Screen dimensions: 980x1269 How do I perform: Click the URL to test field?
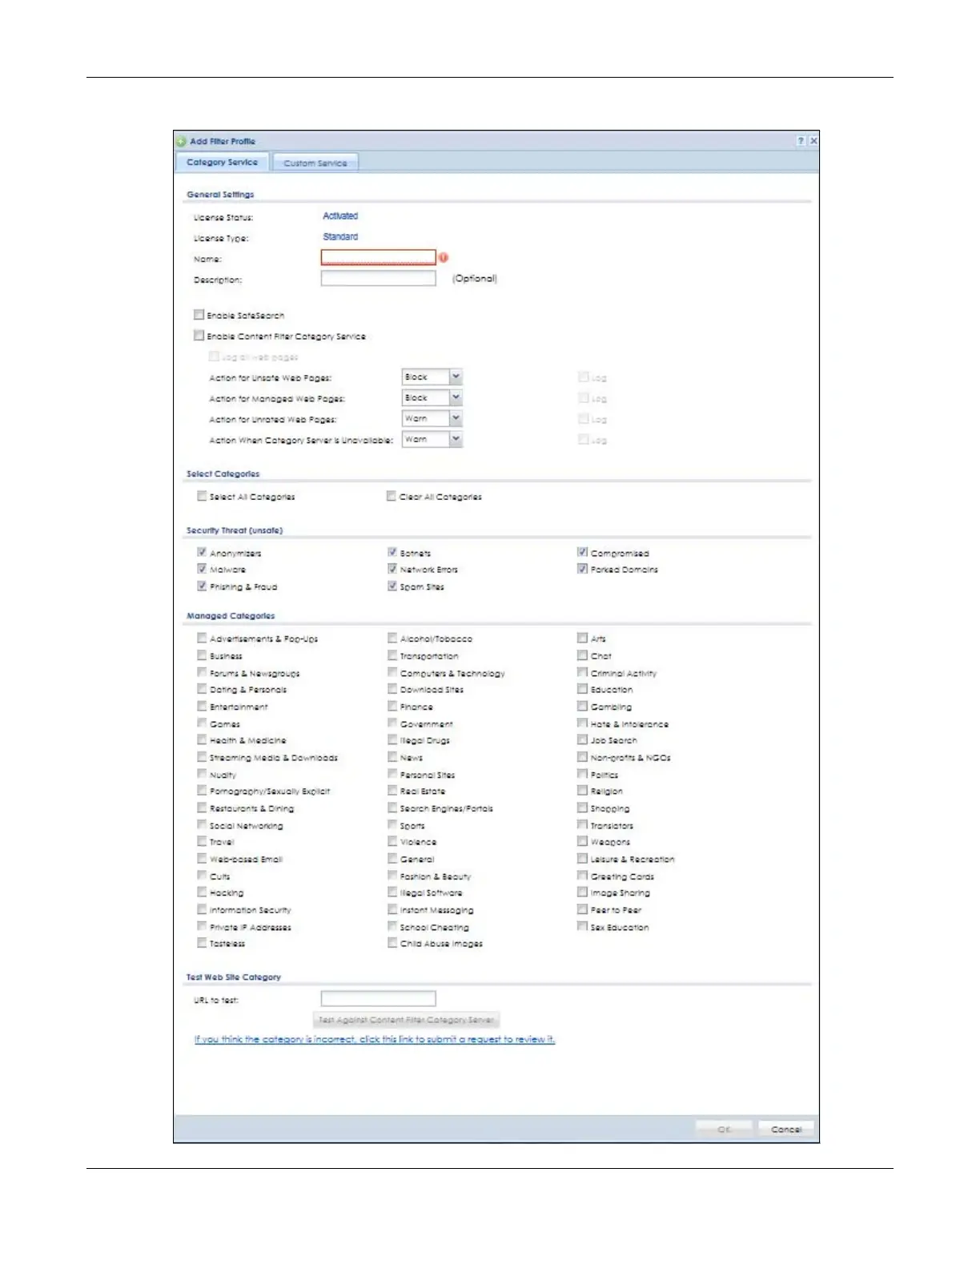pos(379,998)
